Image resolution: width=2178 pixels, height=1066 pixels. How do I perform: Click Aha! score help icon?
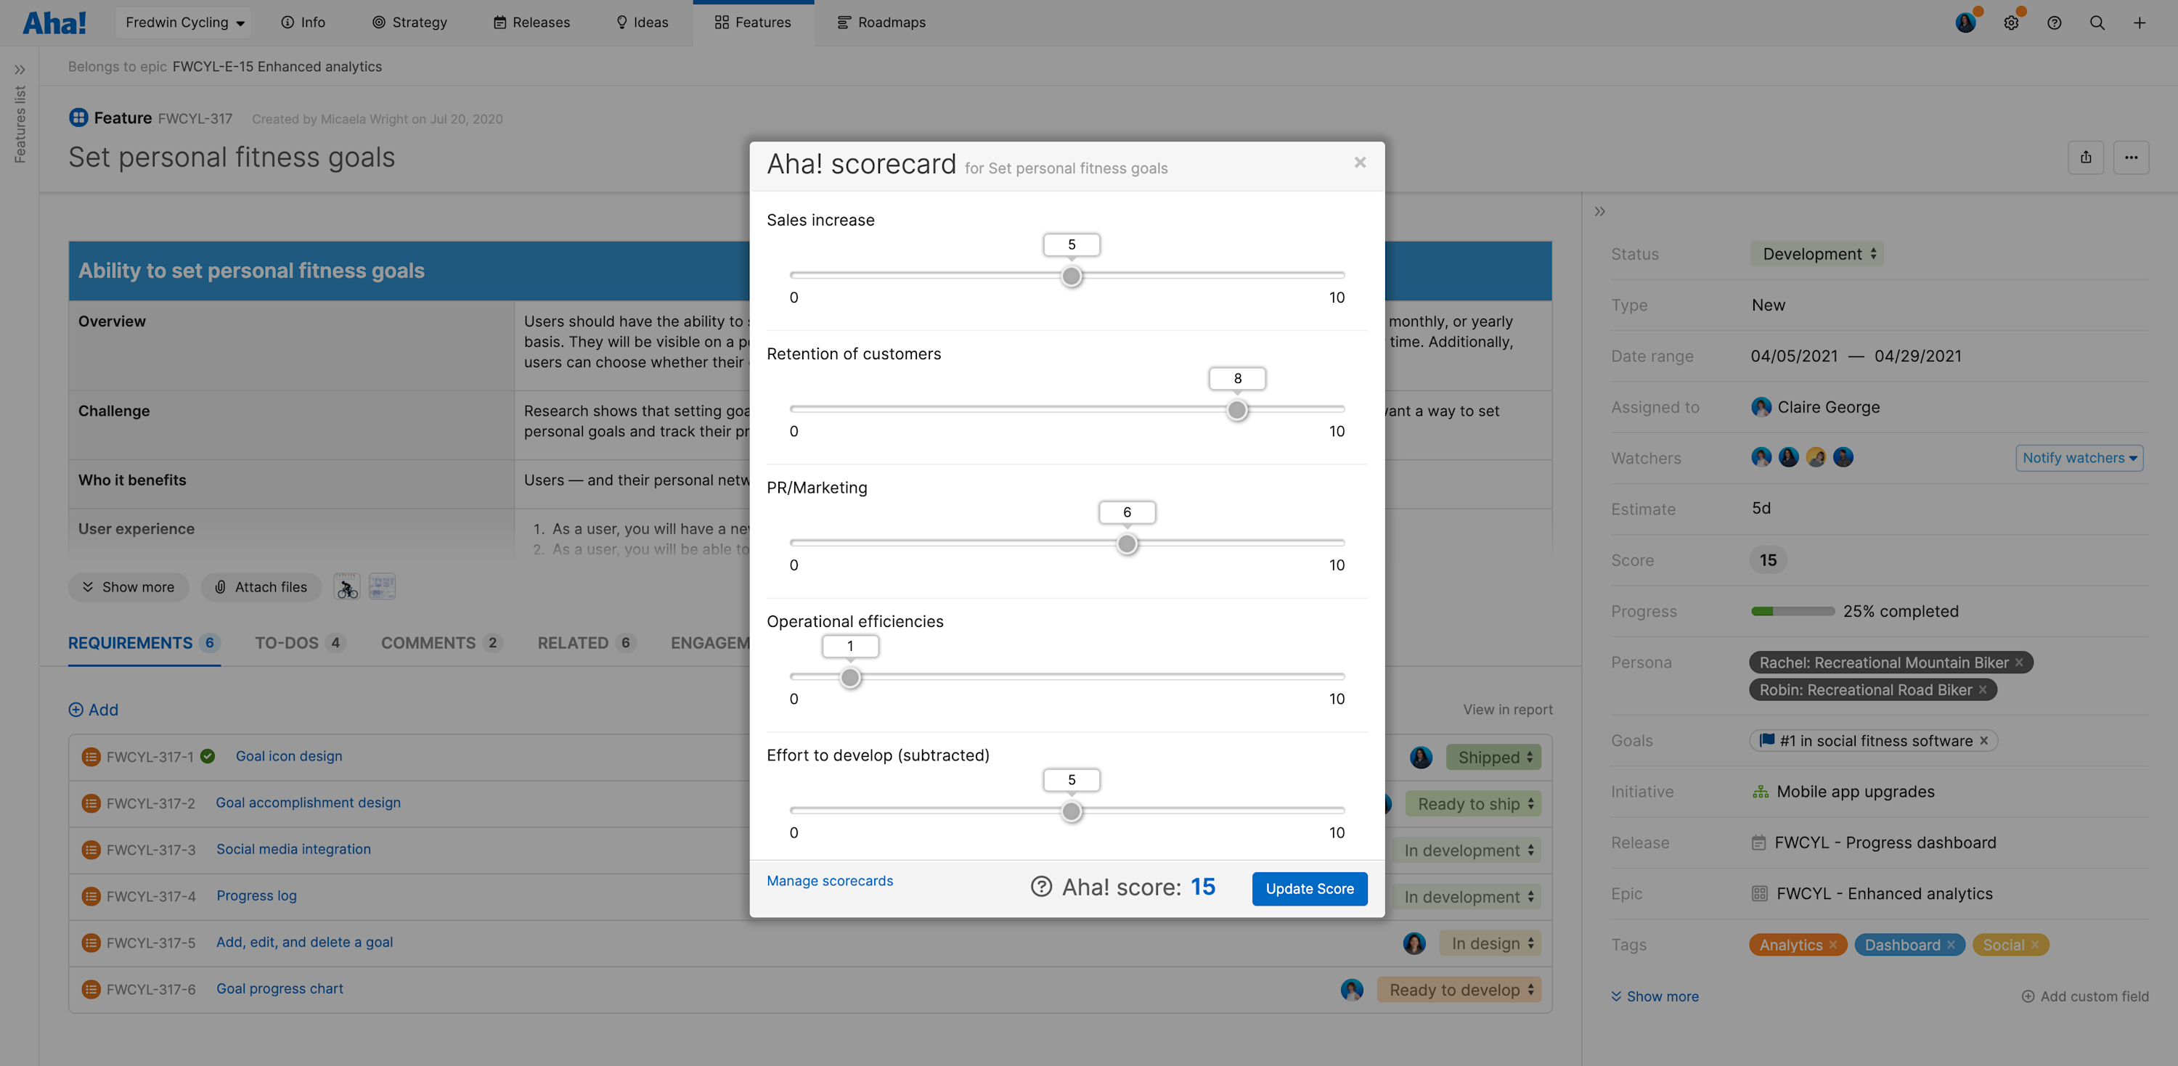(1042, 887)
